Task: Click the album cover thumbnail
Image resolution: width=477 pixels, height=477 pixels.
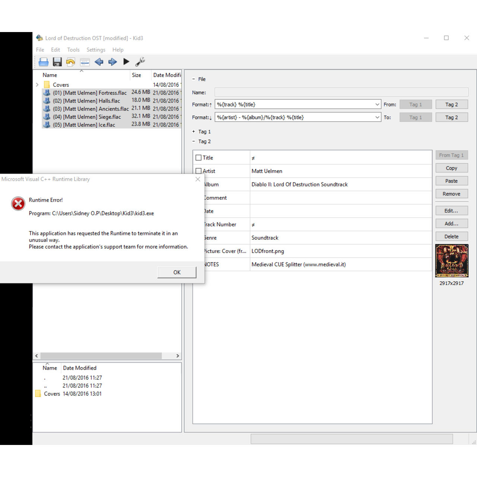Action: click(x=452, y=261)
